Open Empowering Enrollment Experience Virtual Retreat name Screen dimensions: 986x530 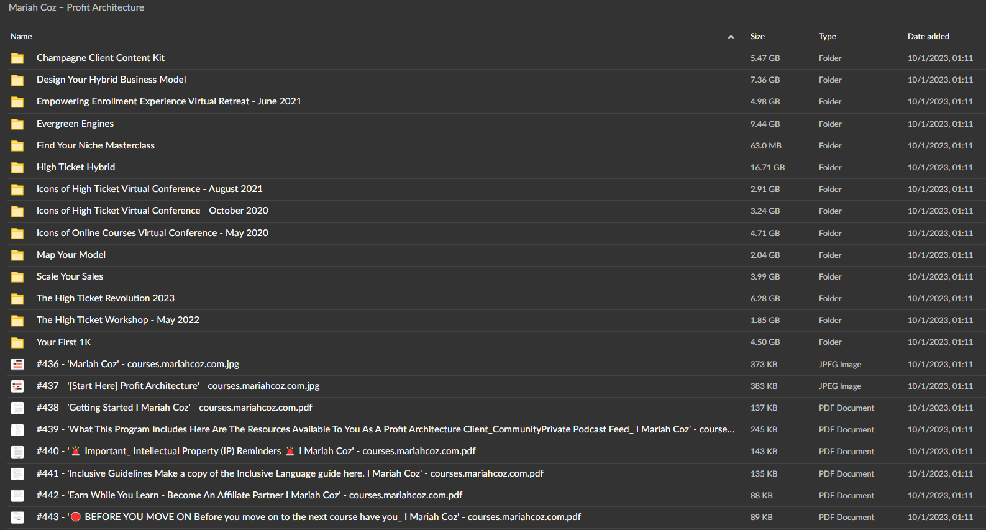tap(169, 101)
